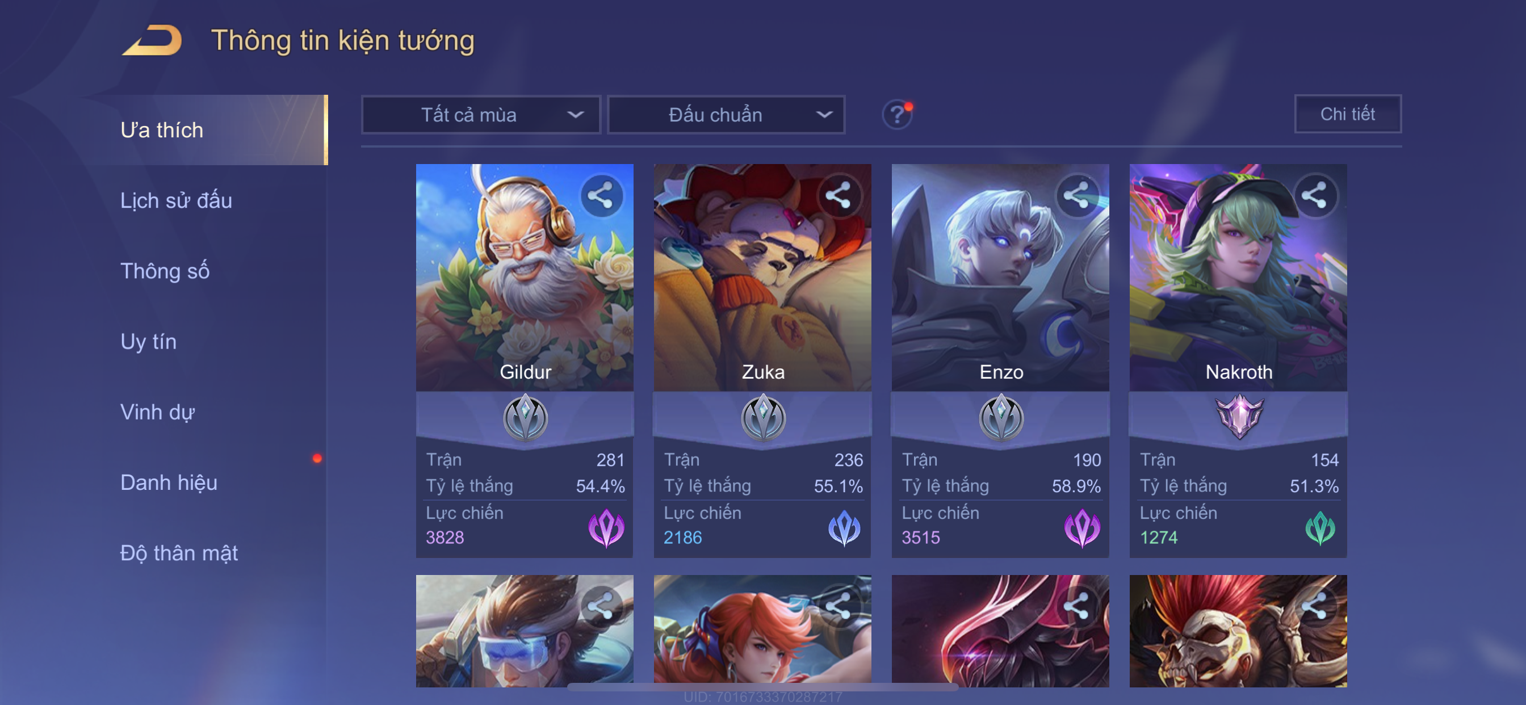Click the golden back arrow icon

coord(152,40)
